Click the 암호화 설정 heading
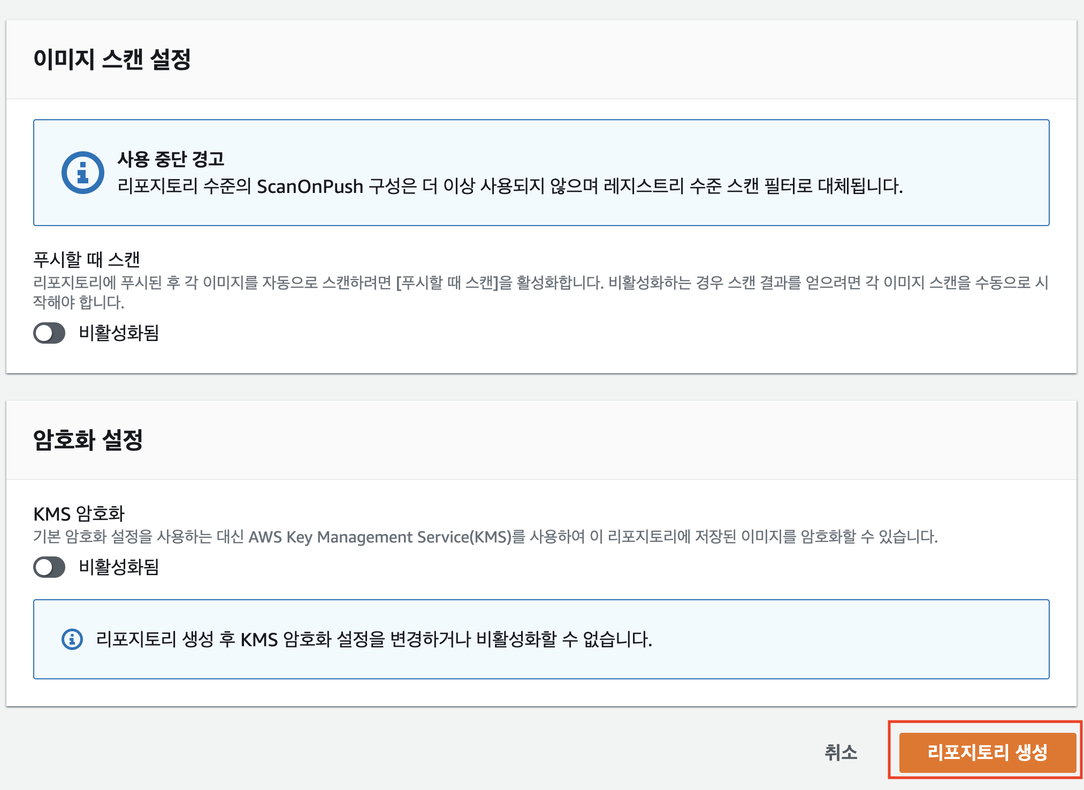Image resolution: width=1084 pixels, height=790 pixels. [x=88, y=440]
